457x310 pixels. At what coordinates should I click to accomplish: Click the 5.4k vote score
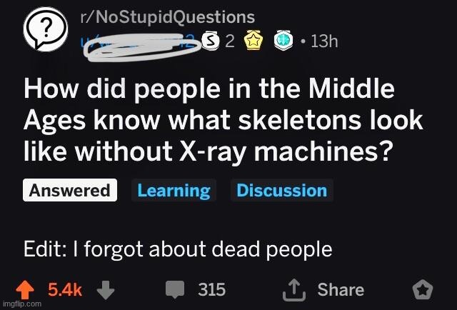pyautogui.click(x=66, y=289)
